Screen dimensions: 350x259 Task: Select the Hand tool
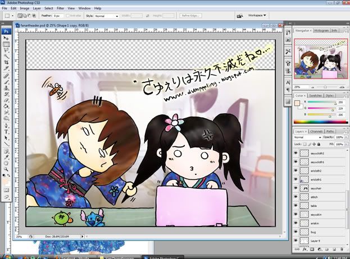tap(6, 164)
